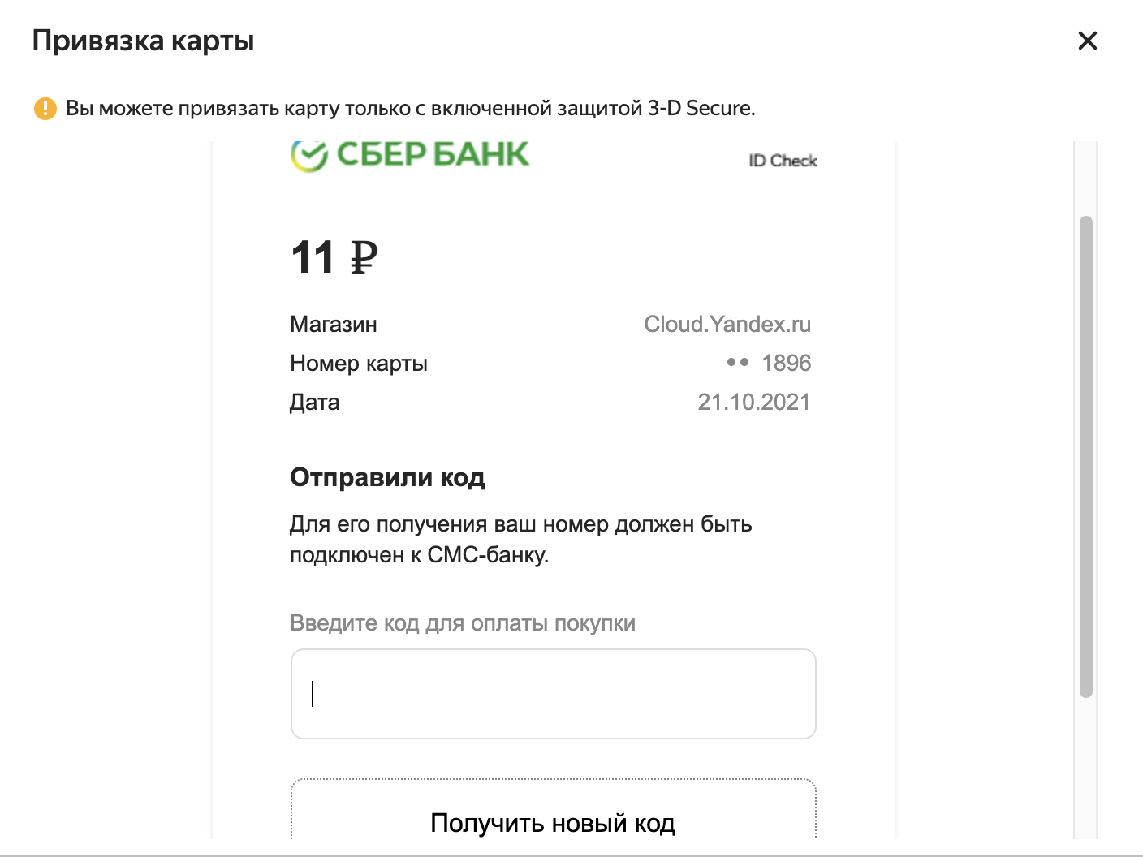Click the Sberbank green checkmark logo
This screenshot has height=857, width=1143.
pos(308,156)
